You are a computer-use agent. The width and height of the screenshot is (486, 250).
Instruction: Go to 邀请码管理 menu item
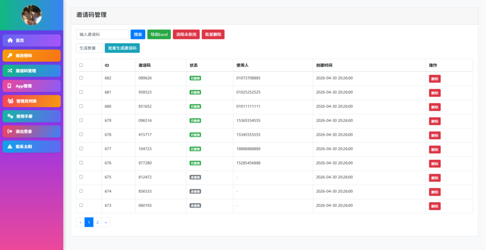(32, 71)
